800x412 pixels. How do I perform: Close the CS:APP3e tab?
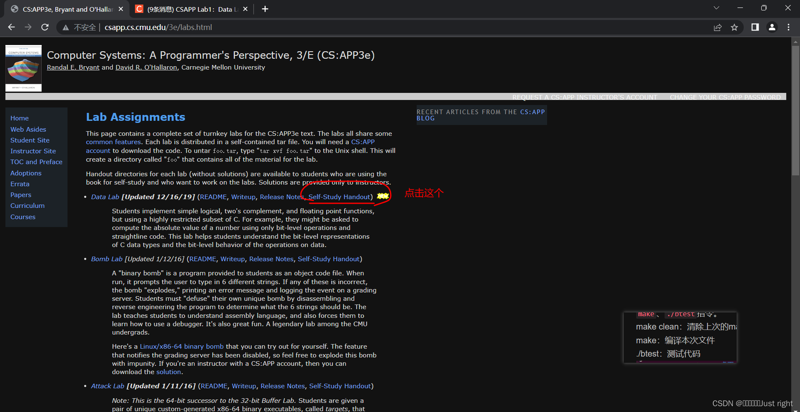pyautogui.click(x=121, y=9)
